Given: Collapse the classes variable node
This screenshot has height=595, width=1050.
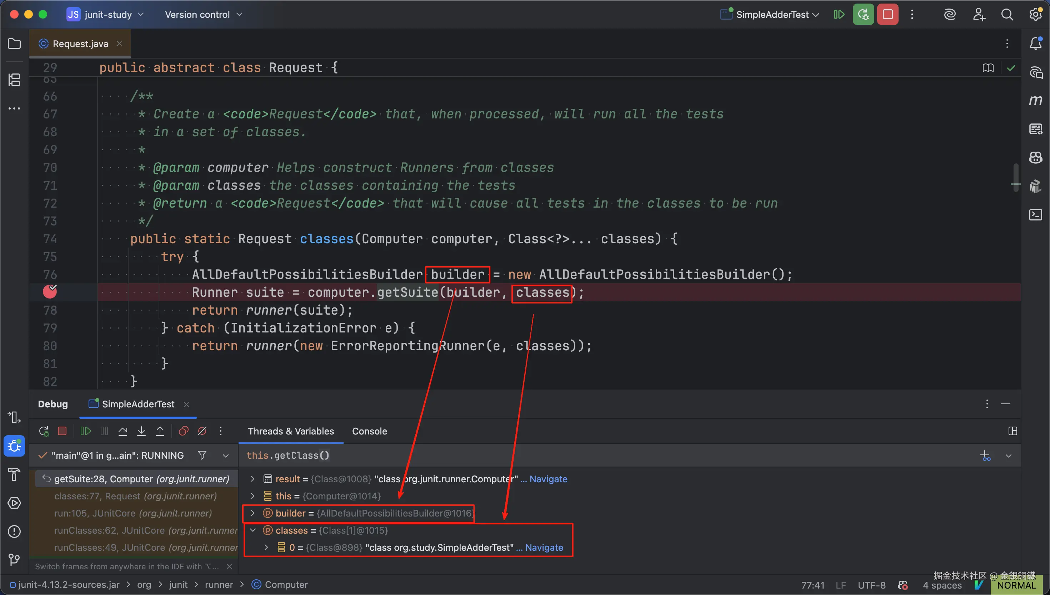Looking at the screenshot, I should point(252,530).
